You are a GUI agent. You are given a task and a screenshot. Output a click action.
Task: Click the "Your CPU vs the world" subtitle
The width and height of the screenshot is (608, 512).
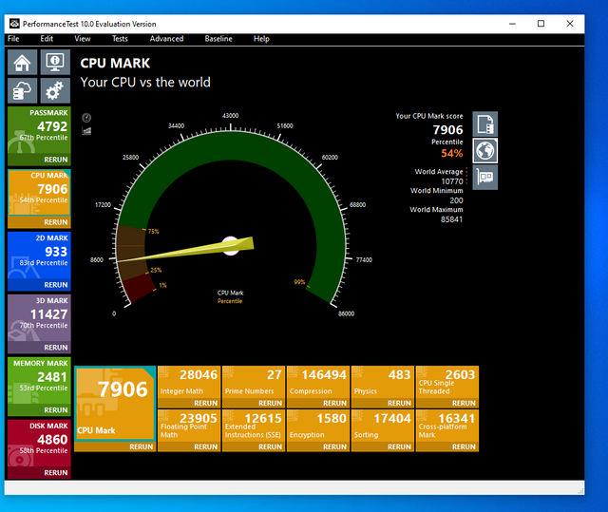tap(145, 83)
